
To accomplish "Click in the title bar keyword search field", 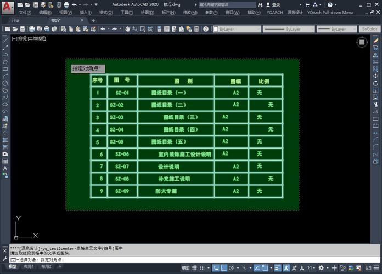I will (227, 4).
